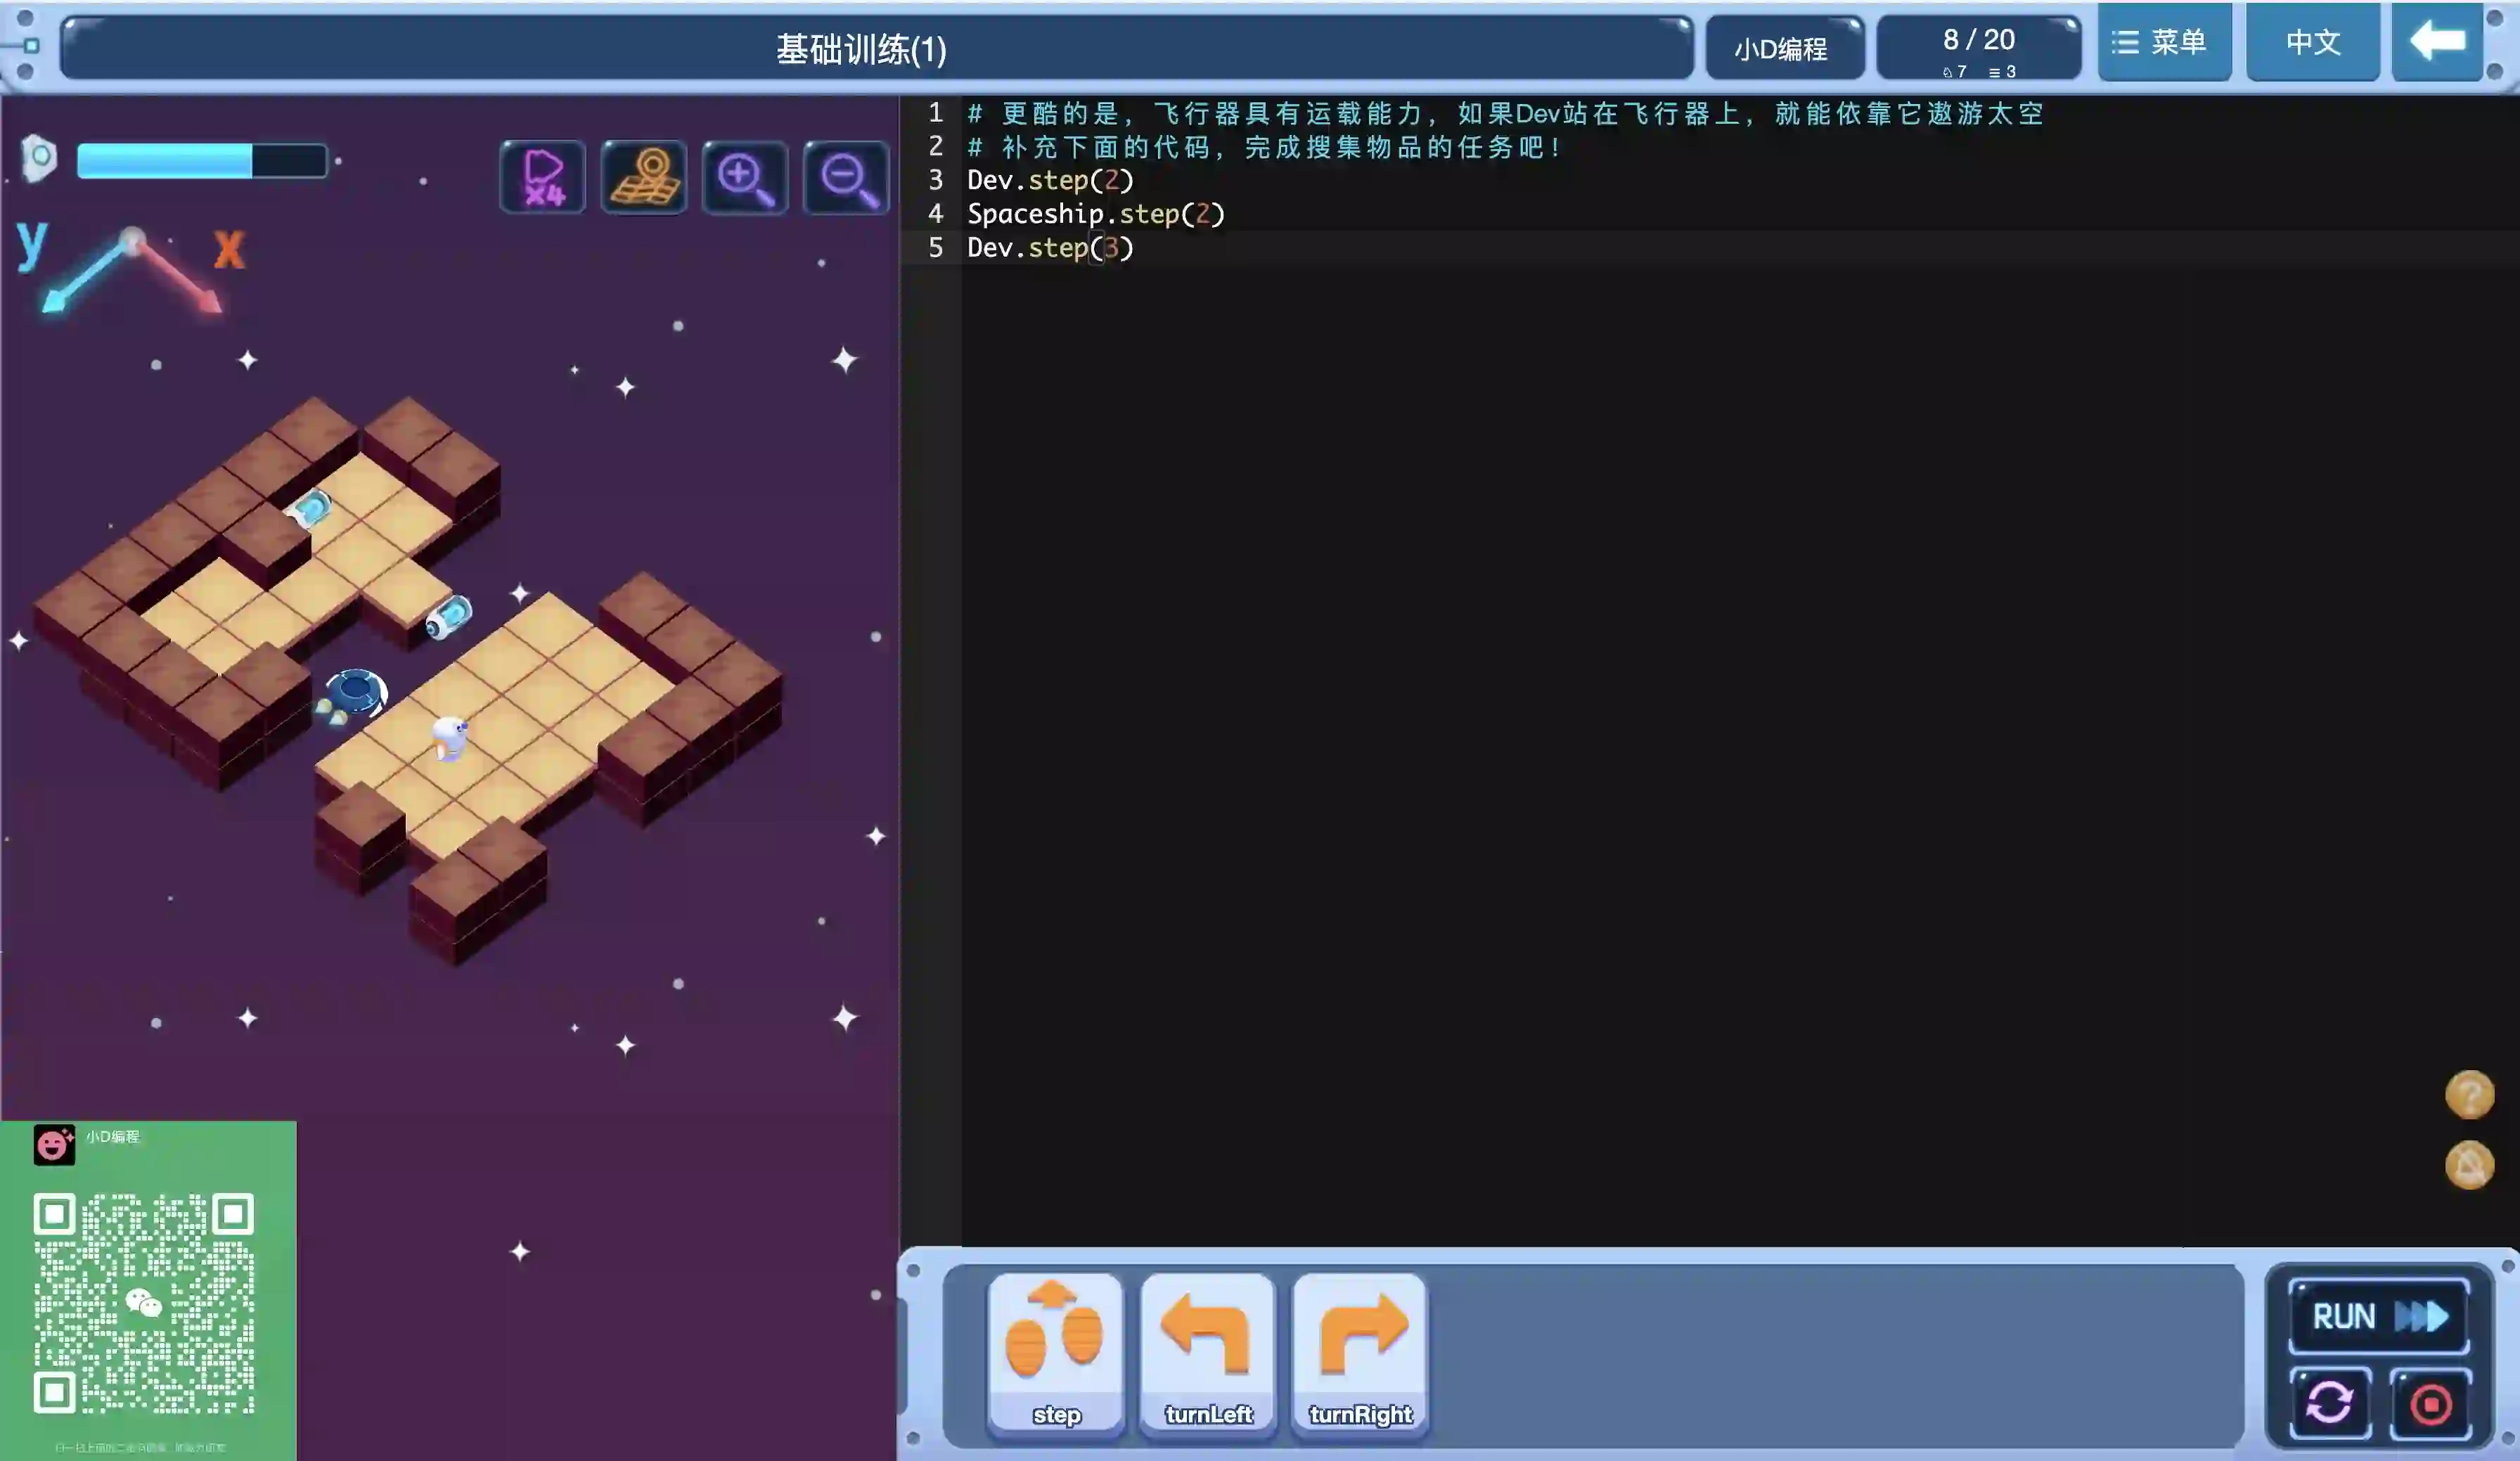Click the RUN button
This screenshot has height=1461, width=2520.
[x=2378, y=1316]
